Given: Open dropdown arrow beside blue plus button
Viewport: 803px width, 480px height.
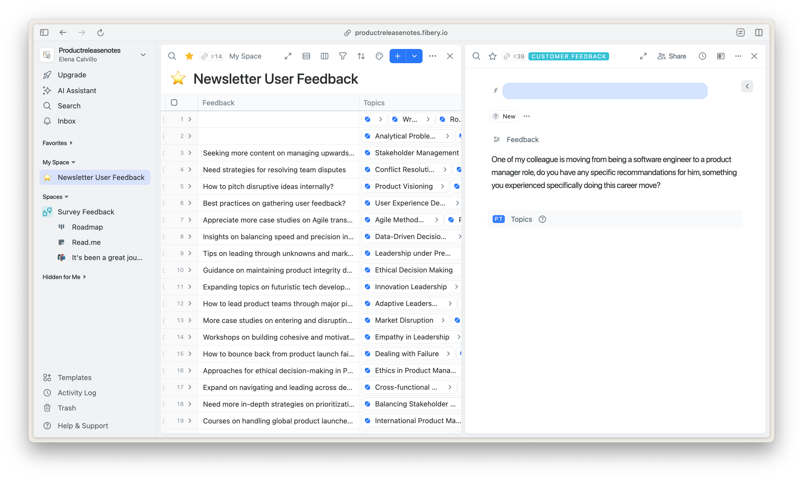Looking at the screenshot, I should (414, 56).
